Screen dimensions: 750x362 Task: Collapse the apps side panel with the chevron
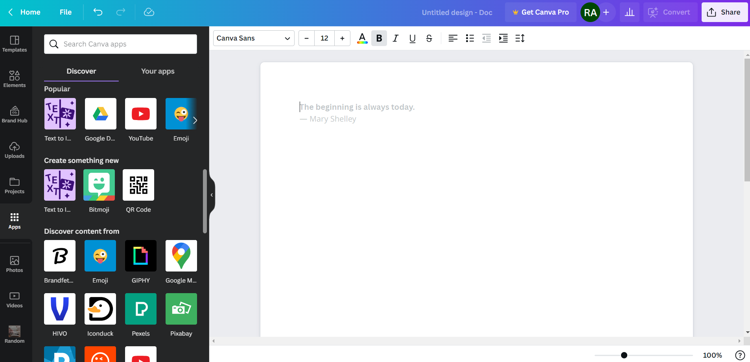pyautogui.click(x=211, y=195)
